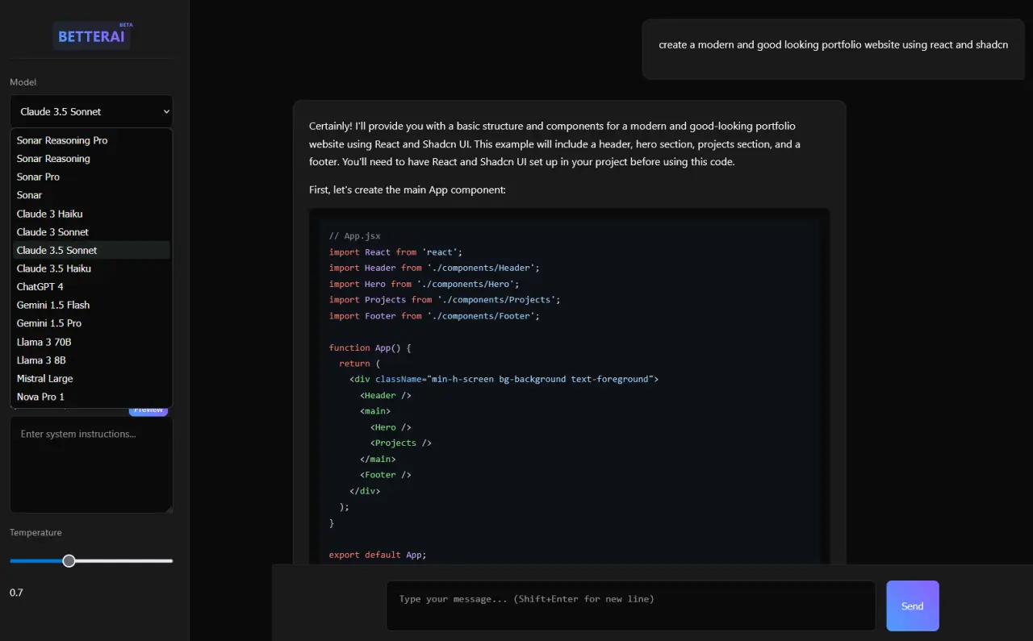Open the Model dropdown showing Claude 3.5 Sonnet
1033x641 pixels.
click(91, 111)
